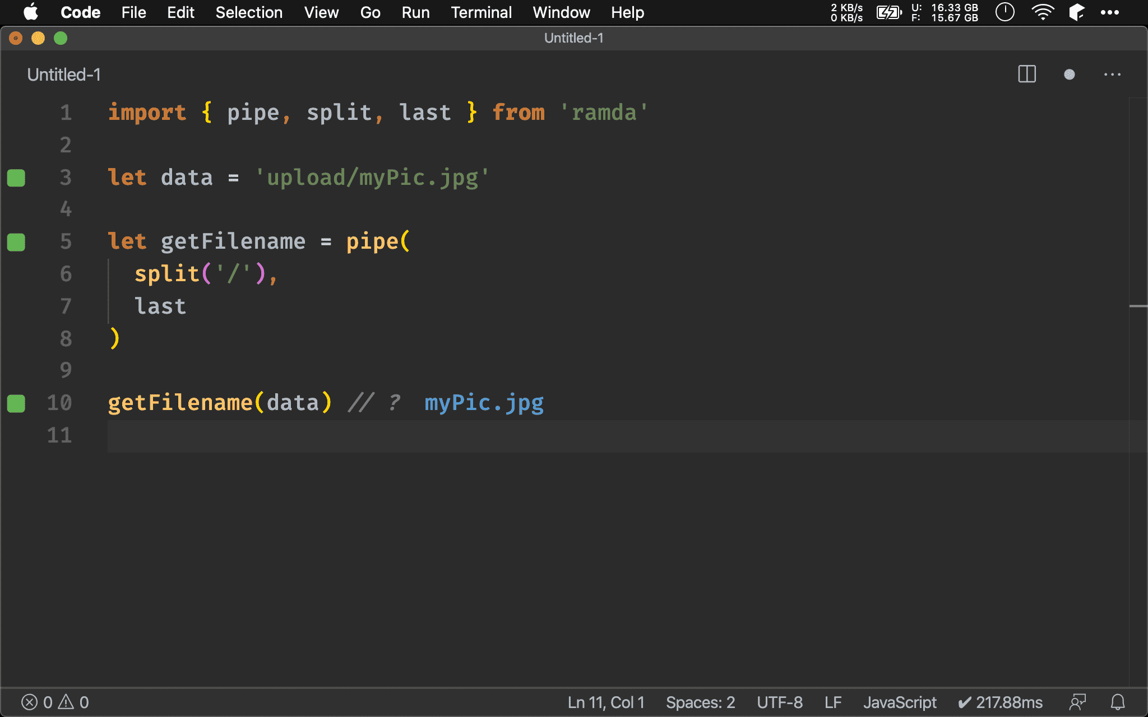
Task: Split the editor to the right
Action: click(1027, 75)
